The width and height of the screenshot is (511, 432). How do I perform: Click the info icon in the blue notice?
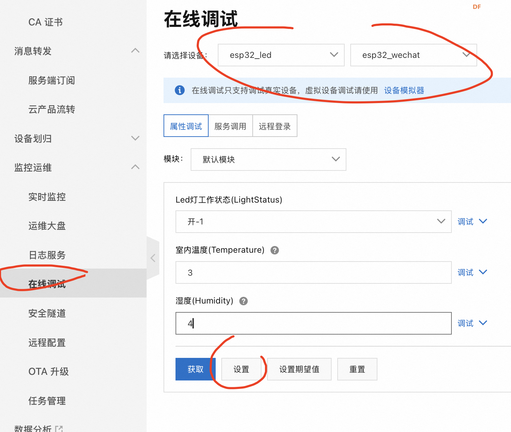(x=180, y=90)
